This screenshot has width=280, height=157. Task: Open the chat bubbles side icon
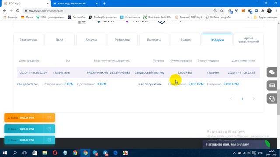272,72
